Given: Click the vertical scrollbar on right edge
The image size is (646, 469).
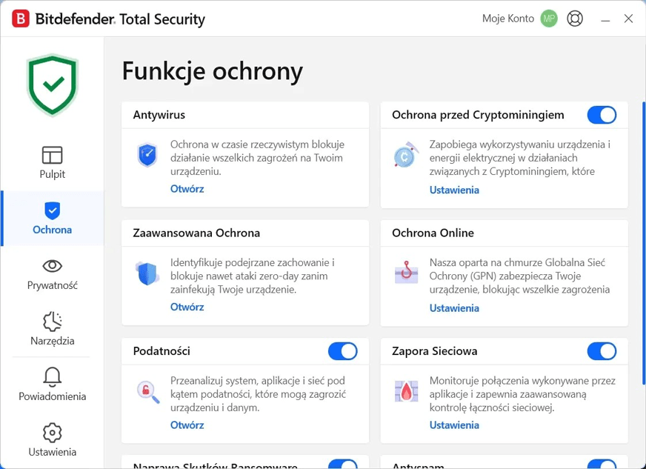Looking at the screenshot, I should [644, 243].
